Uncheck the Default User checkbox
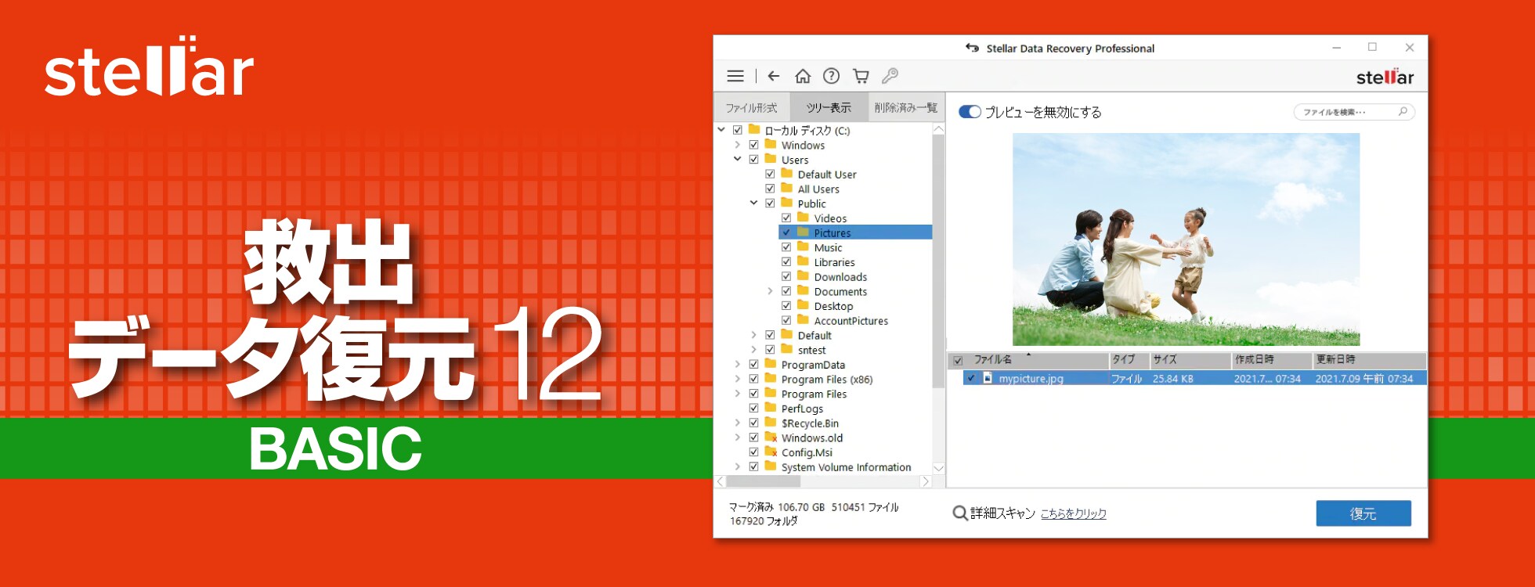Image resolution: width=1535 pixels, height=587 pixels. (770, 175)
